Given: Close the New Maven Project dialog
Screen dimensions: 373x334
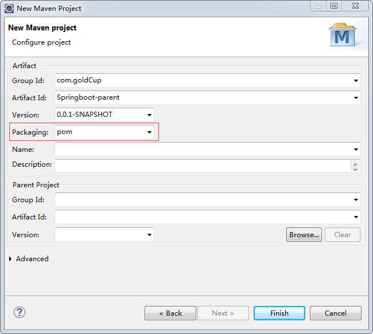Looking at the screenshot, I should (355, 6).
